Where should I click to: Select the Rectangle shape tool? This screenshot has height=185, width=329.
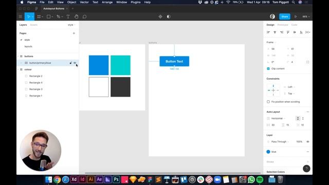[49, 16]
